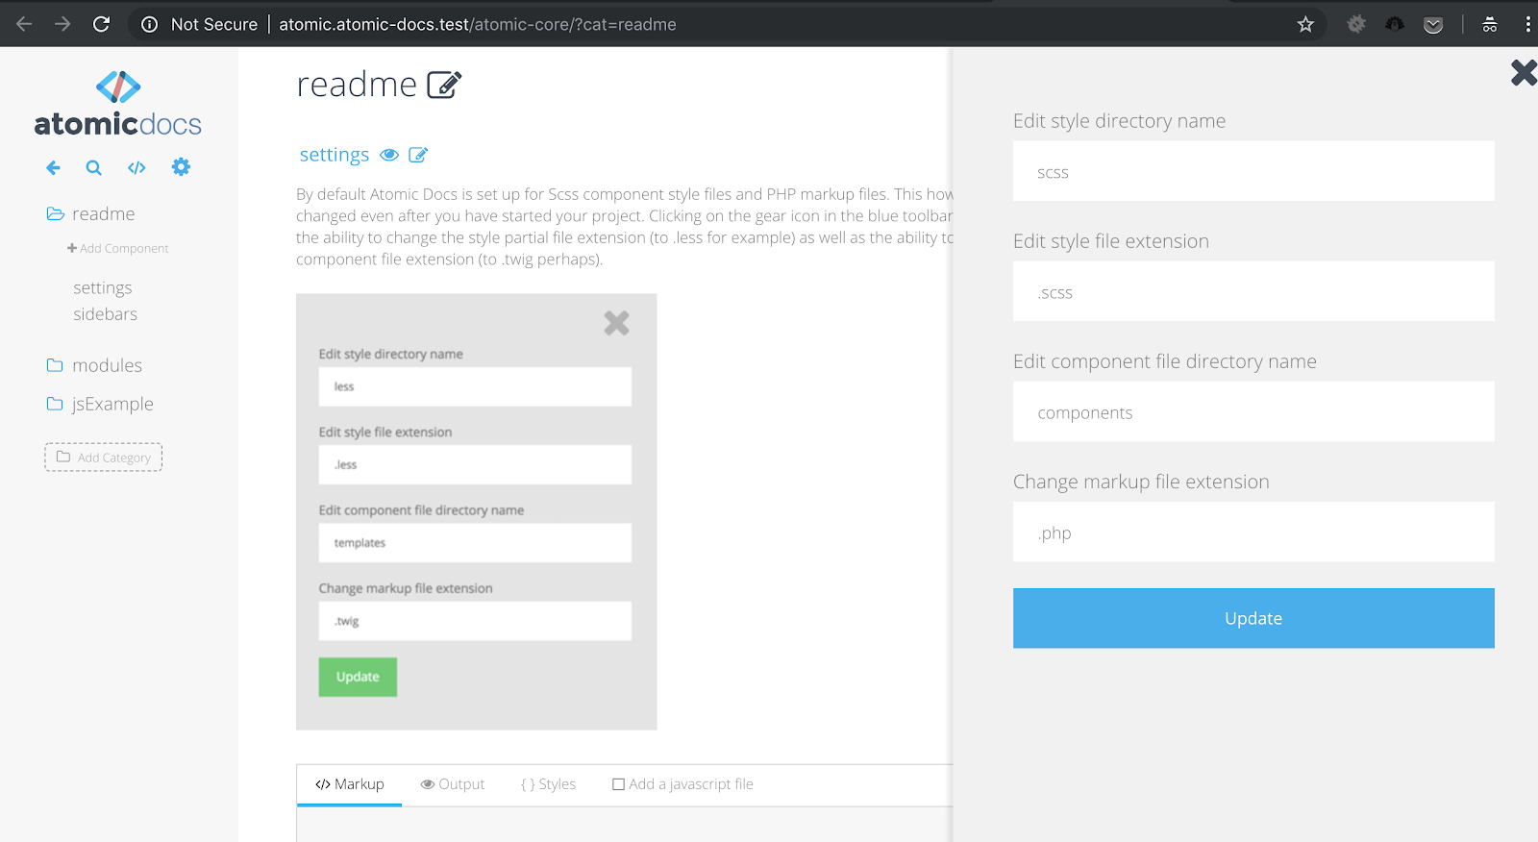Click the settings component heading link
The image size is (1538, 842).
click(335, 155)
